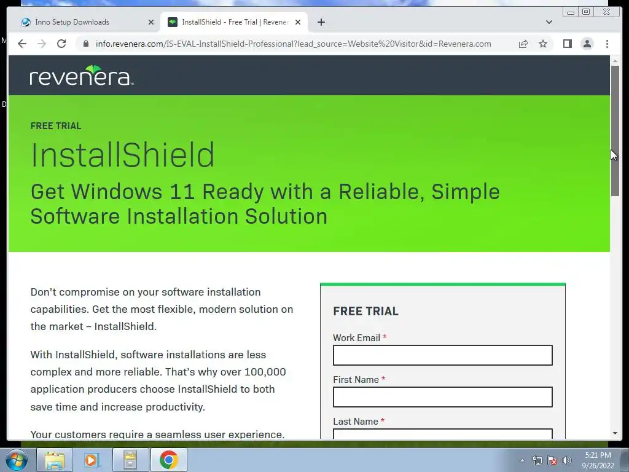629x472 pixels.
Task: Launch Windows Media Player from taskbar
Action: pyautogui.click(x=92, y=460)
